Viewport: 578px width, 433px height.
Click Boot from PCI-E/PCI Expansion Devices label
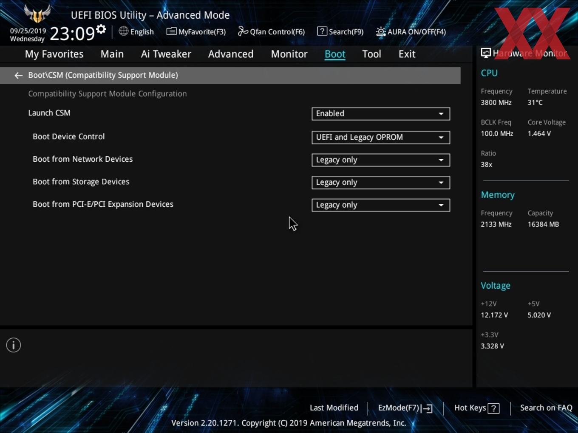click(x=103, y=204)
